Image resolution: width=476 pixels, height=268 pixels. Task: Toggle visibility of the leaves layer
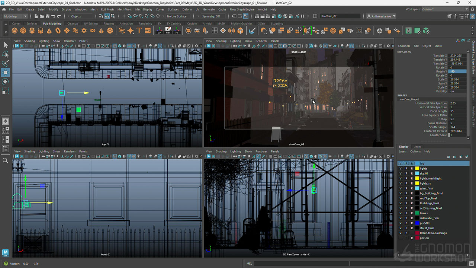[x=401, y=213]
